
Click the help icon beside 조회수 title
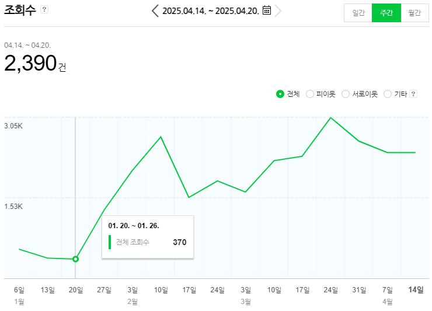point(44,10)
